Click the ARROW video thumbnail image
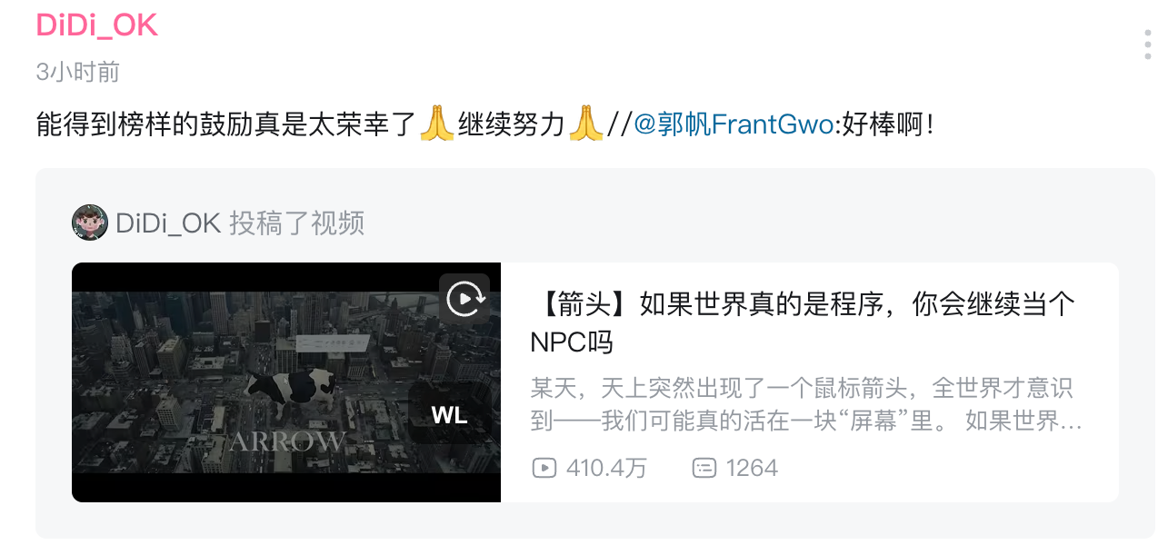Viewport: 1158px width, 545px height. [x=286, y=382]
